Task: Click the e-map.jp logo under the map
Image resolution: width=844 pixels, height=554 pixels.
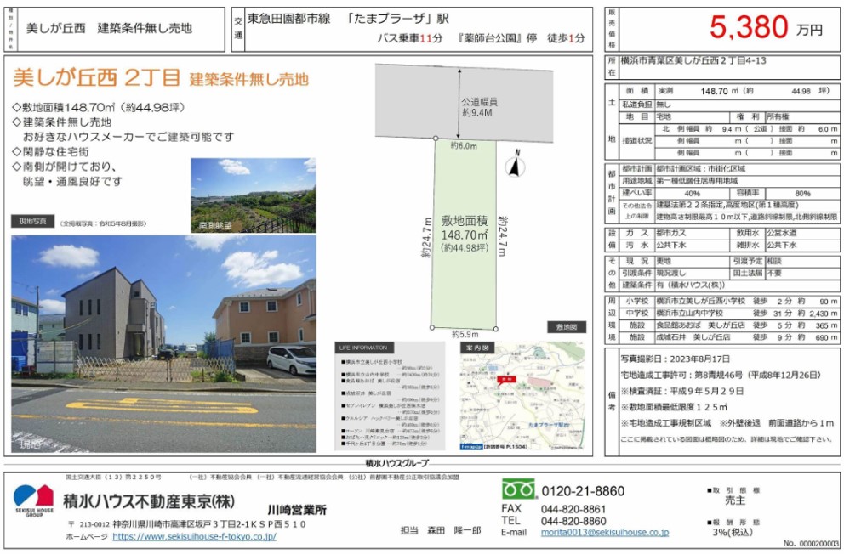Action: click(471, 445)
